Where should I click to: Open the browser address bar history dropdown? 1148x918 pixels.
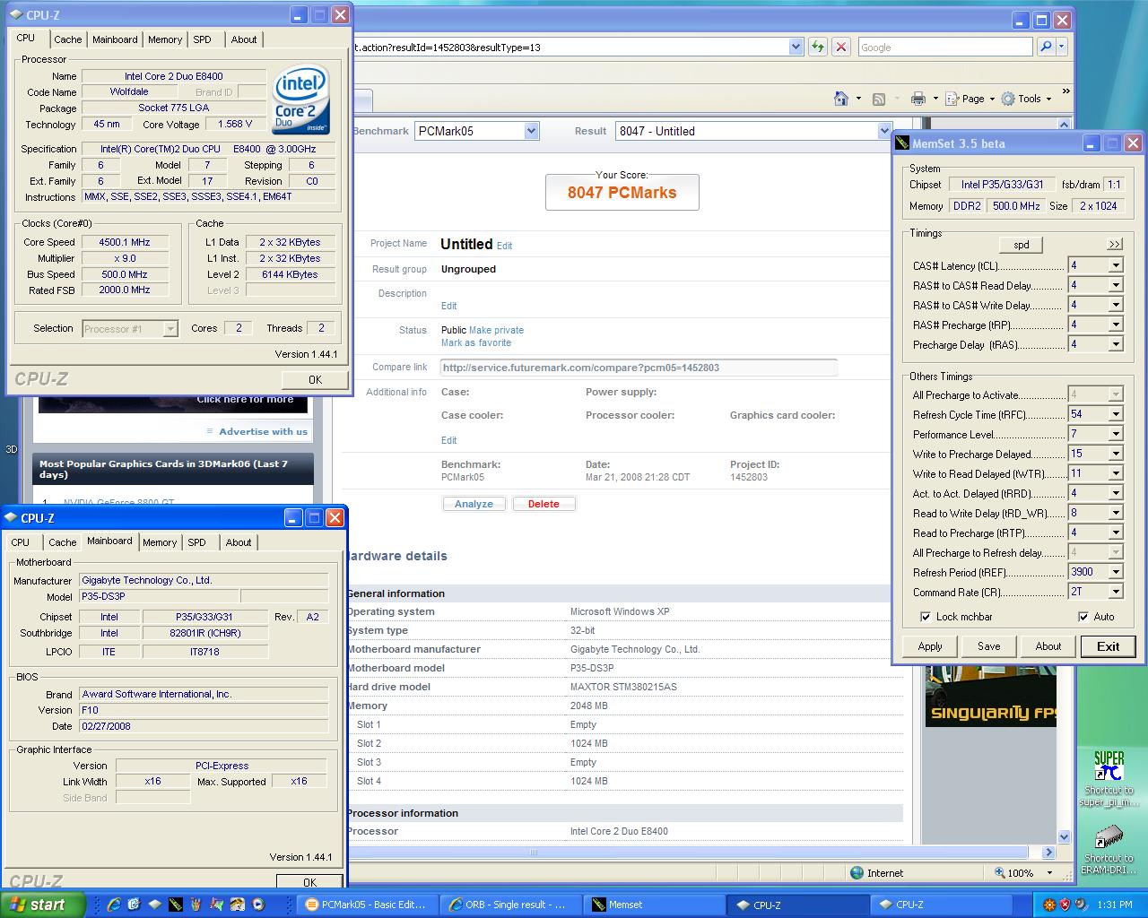tap(796, 47)
